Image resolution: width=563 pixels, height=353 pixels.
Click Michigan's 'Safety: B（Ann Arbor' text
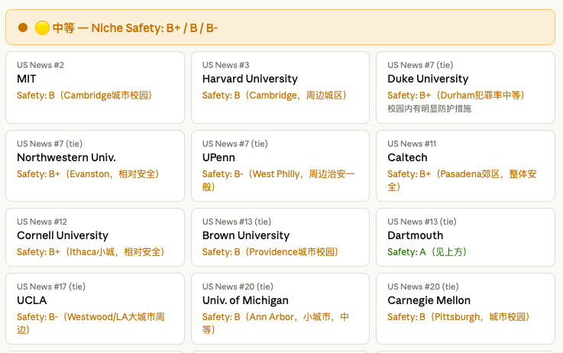[x=248, y=317]
